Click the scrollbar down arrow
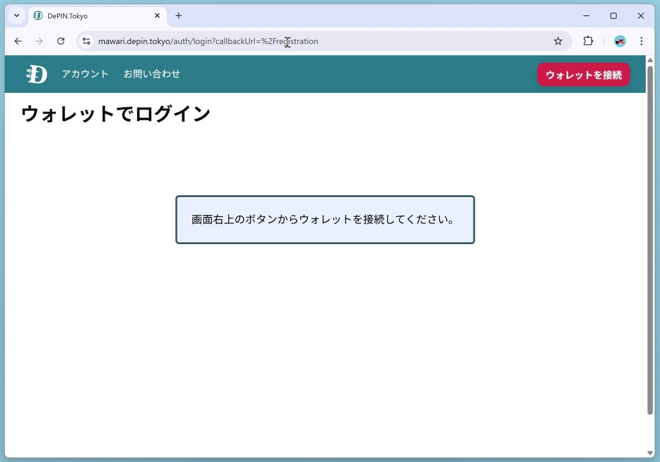The width and height of the screenshot is (660, 462). pyautogui.click(x=650, y=453)
